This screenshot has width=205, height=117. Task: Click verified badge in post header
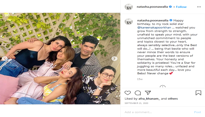(170, 7)
